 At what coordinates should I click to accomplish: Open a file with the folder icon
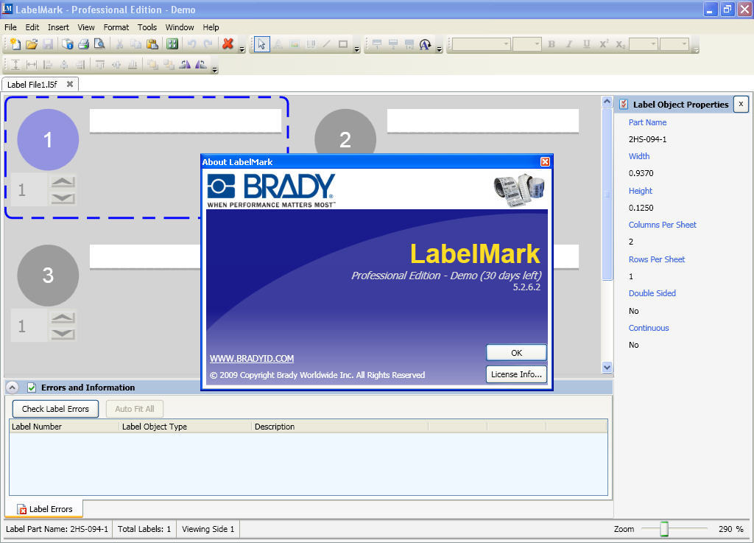click(31, 44)
